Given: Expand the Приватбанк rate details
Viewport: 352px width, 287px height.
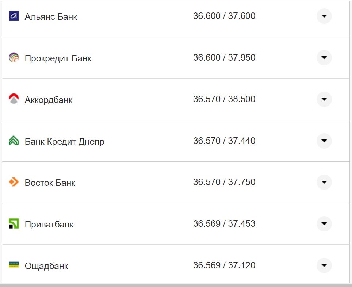Looking at the screenshot, I should click(324, 224).
